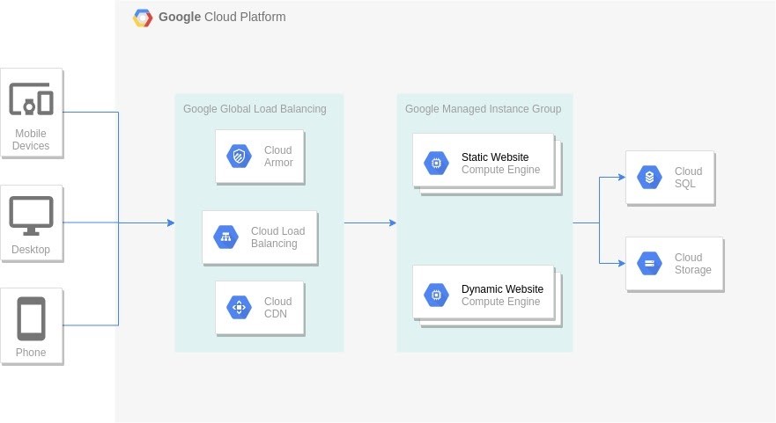Screen dimensions: 776x423
Task: Select the Static Website Compute Engine icon
Action: (x=436, y=164)
